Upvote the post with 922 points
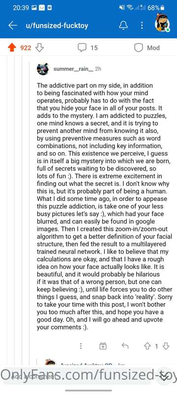 point(12,48)
